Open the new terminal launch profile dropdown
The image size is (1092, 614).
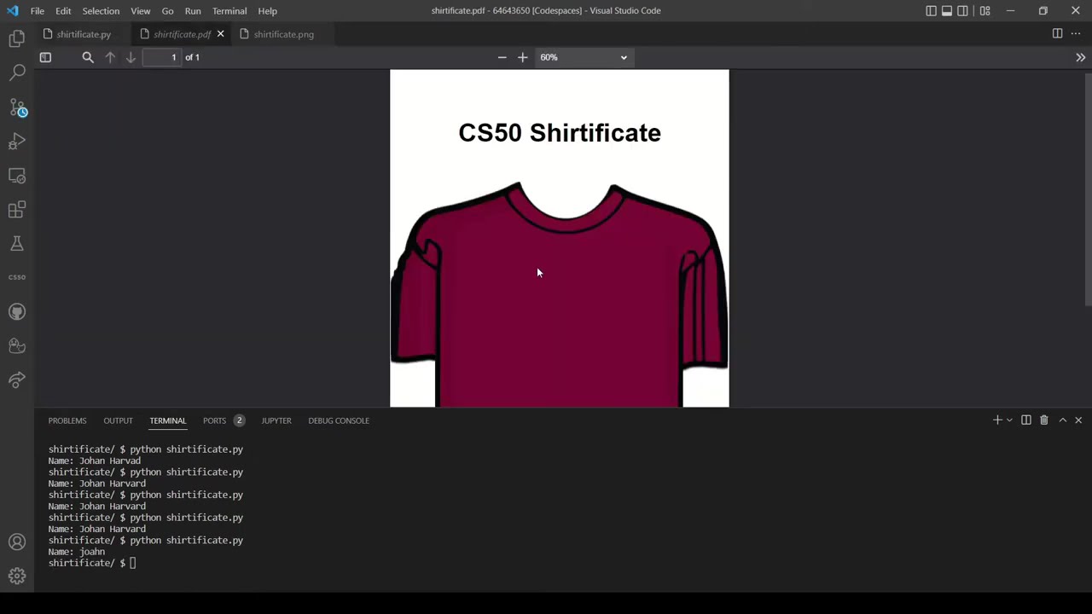pyautogui.click(x=1009, y=420)
